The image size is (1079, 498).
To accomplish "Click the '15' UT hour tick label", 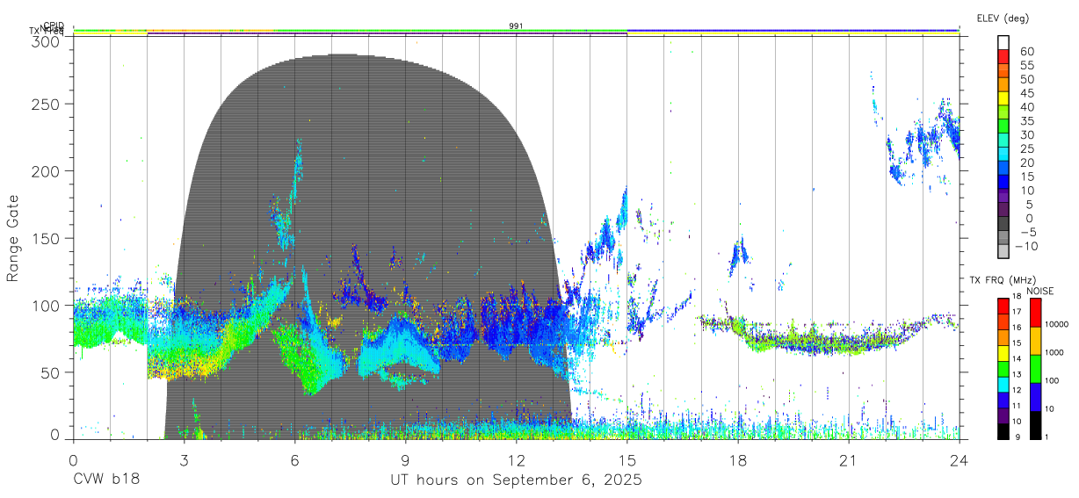I will click(626, 460).
